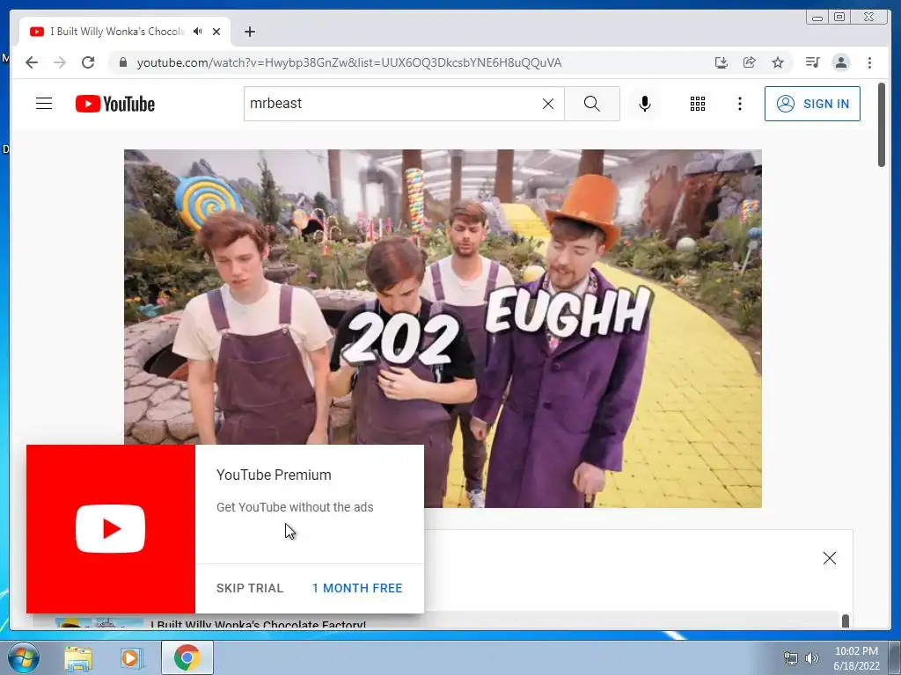Install app icon in address bar

coord(722,62)
